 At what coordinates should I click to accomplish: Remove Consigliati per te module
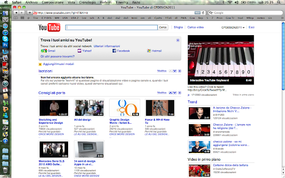point(179,93)
